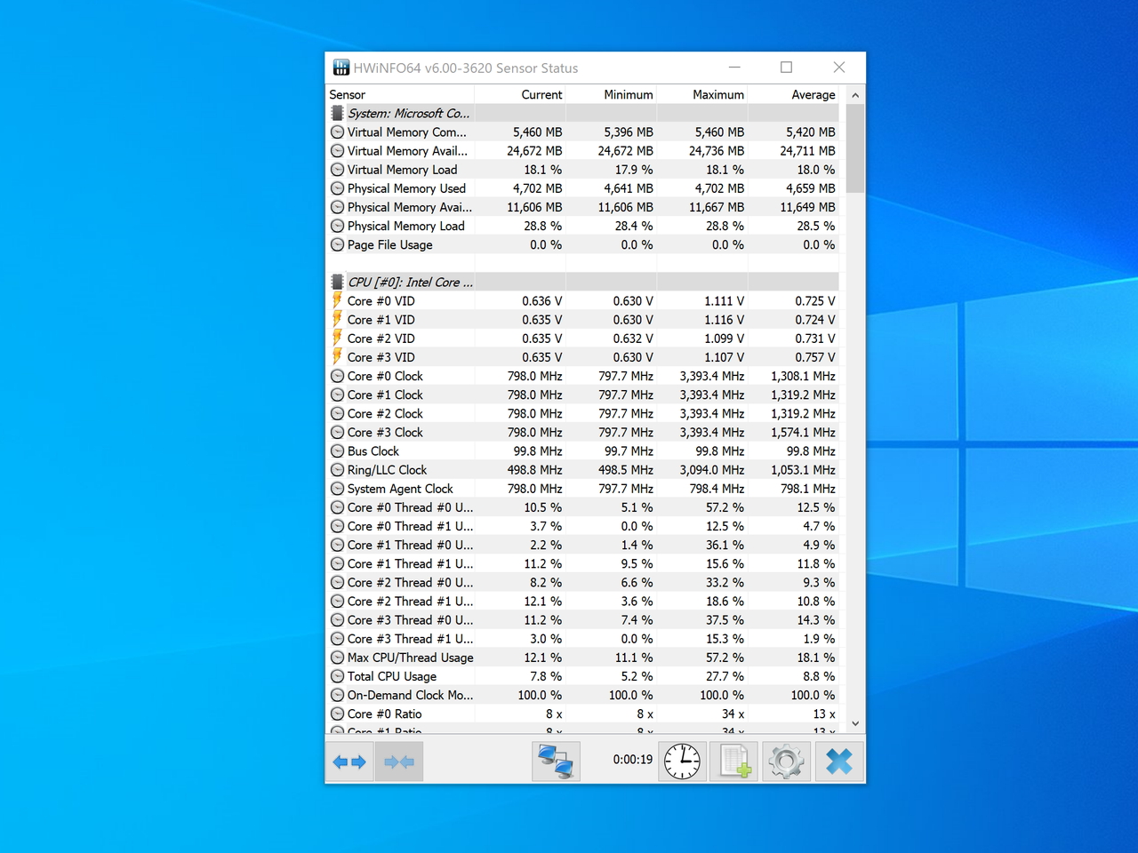Select the Core #0 Thread #1 U... row label
1138x853 pixels.
410,526
